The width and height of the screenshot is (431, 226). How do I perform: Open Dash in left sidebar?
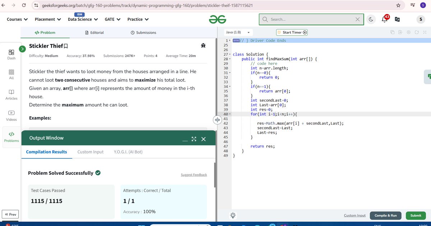11,55
